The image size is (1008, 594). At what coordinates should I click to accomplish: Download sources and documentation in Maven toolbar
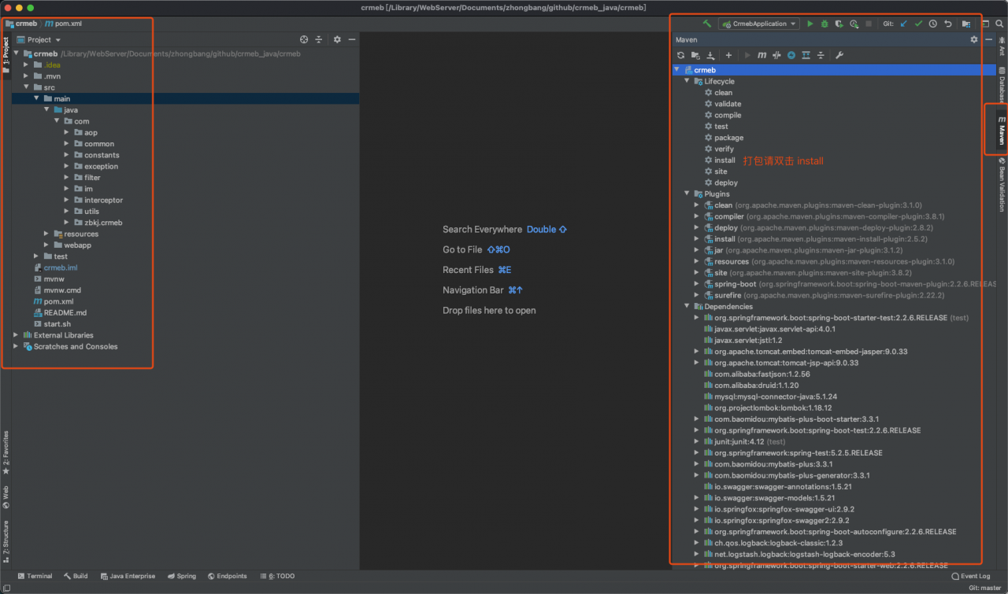[710, 55]
